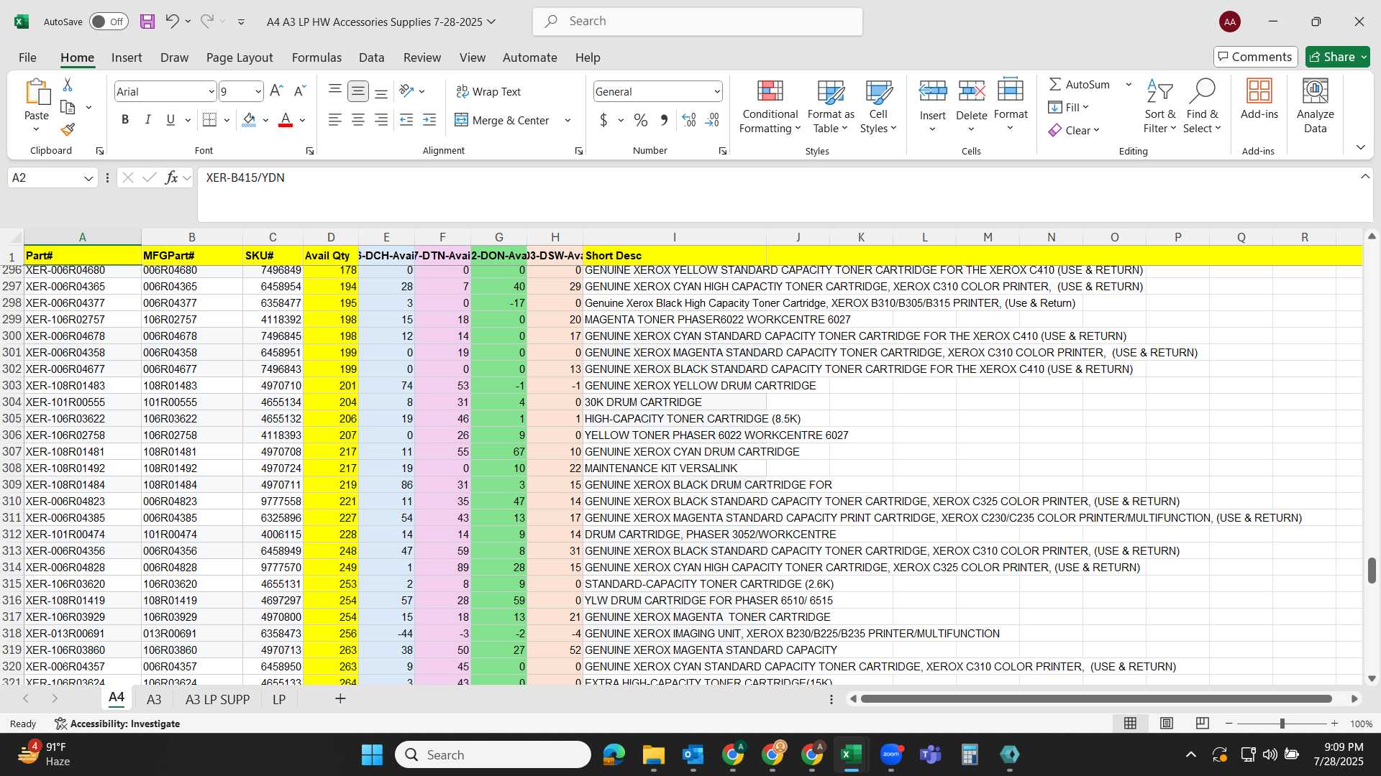The image size is (1381, 776).
Task: Expand the formula bar with chevron
Action: pyautogui.click(x=1365, y=177)
